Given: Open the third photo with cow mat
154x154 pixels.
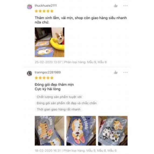Looking at the screenshot, I should [x=113, y=131].
